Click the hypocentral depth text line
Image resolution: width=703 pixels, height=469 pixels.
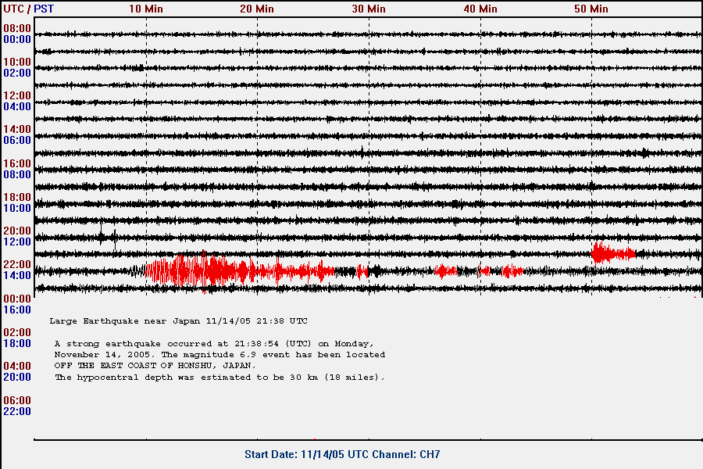tap(220, 377)
